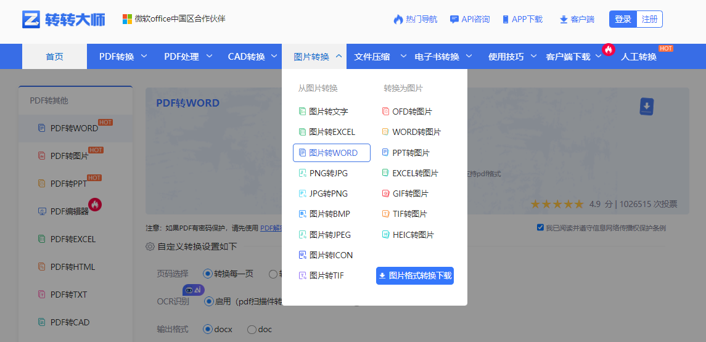
Task: Select PDF转PPT in the sidebar
Action: click(76, 184)
